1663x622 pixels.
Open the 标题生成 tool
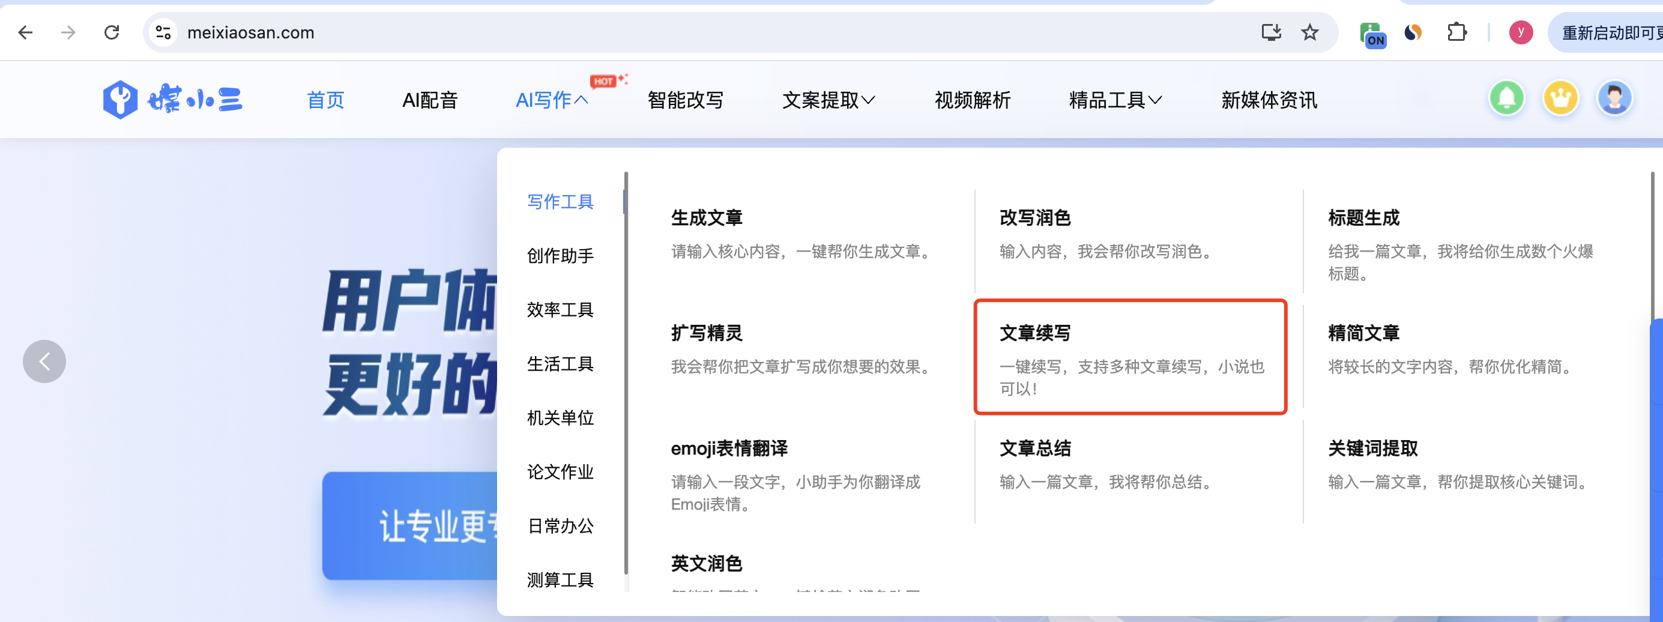coord(1363,218)
